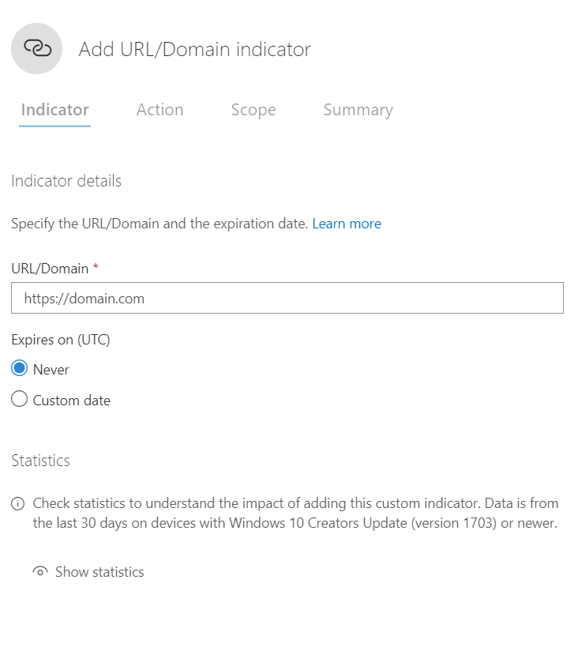Click the chain link icon beside the title
Screen dimensions: 574x651
36,48
